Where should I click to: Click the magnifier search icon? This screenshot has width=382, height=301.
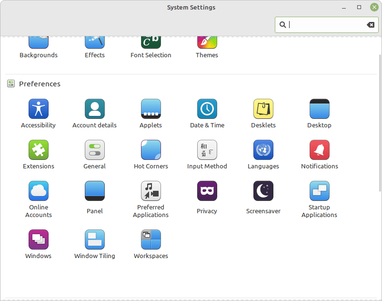click(282, 25)
